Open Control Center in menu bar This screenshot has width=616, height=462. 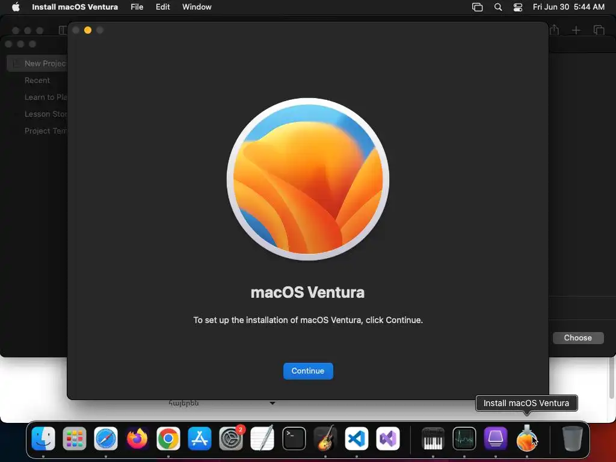[518, 7]
